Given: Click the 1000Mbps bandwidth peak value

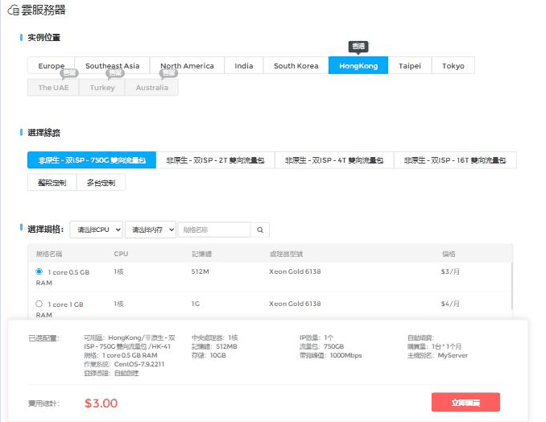Looking at the screenshot, I should (345, 355).
